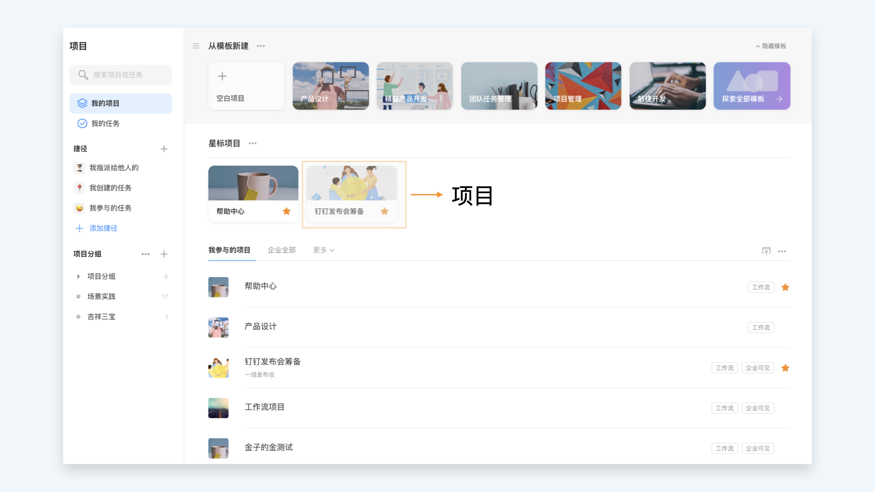The image size is (875, 492).
Task: Create a 空白项目 blank project
Action: pos(246,86)
